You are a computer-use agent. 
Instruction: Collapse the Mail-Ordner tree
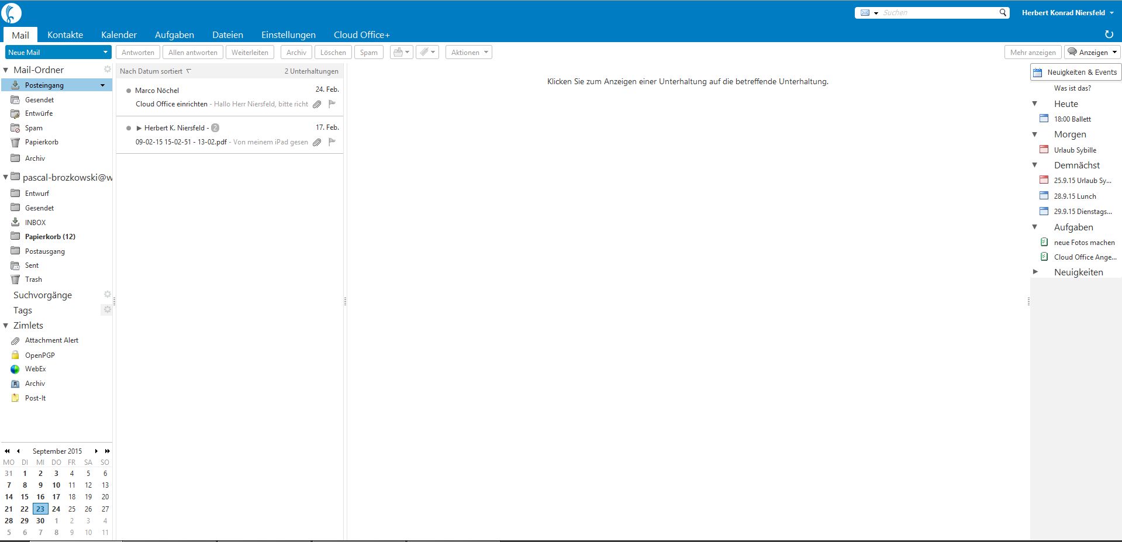click(x=6, y=70)
